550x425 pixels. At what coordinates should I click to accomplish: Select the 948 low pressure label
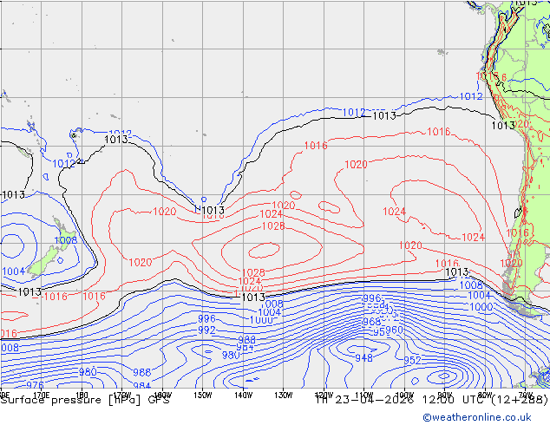[x=363, y=358]
